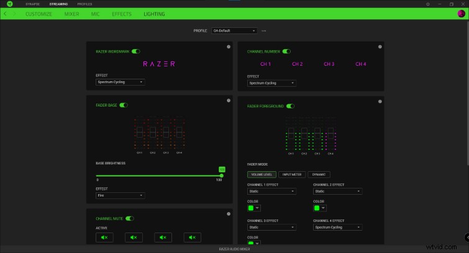Open the user profile avatar icon

pyautogui.click(x=461, y=14)
